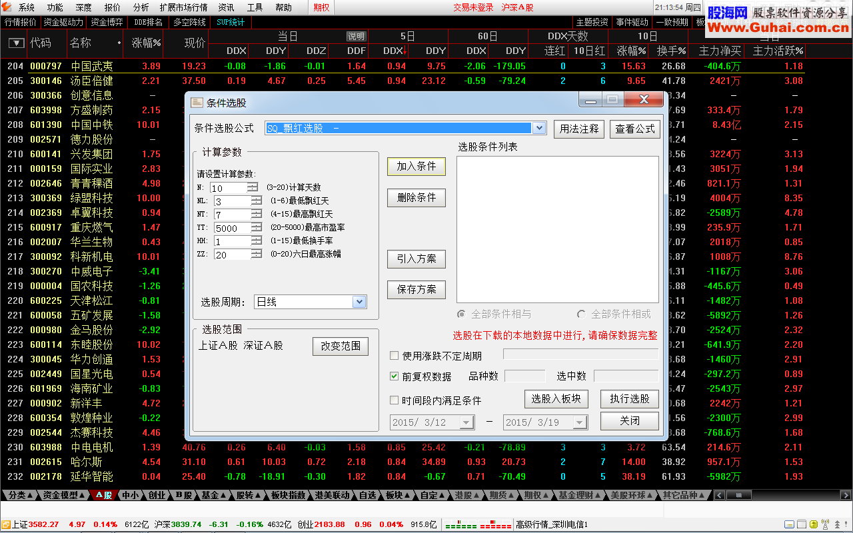The height and width of the screenshot is (533, 853).
Task: Adjust HH 最低换手率 spinner
Action: [x=256, y=241]
